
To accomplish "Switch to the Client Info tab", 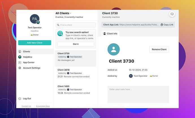I will tap(110, 34).
